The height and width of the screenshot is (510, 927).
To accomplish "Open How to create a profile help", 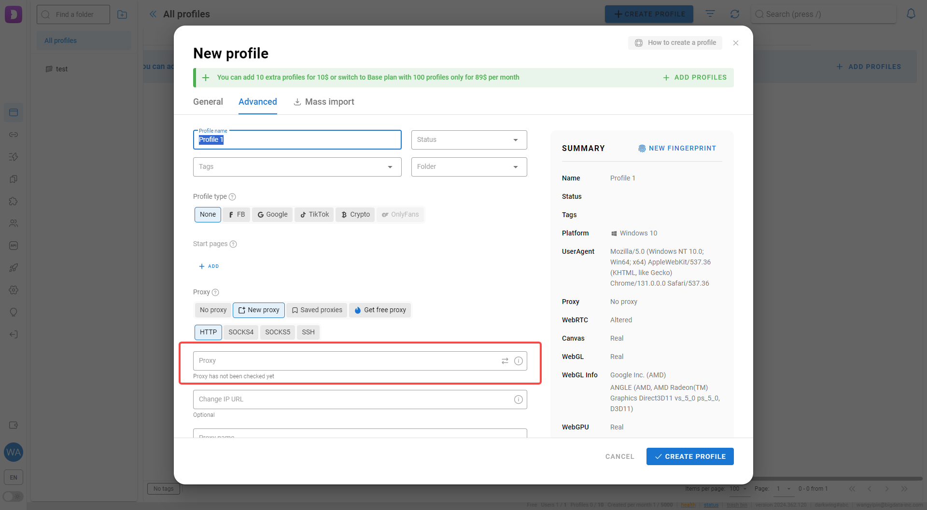I will pyautogui.click(x=675, y=43).
